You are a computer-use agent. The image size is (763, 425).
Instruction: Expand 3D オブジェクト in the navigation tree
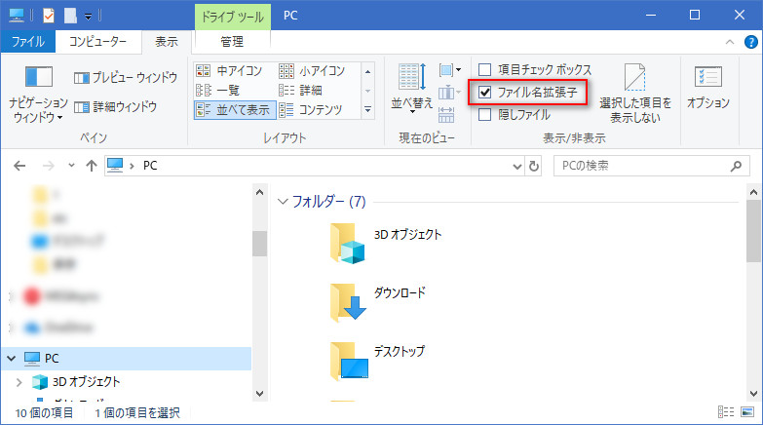pos(19,381)
